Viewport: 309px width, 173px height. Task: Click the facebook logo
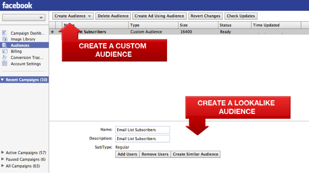[x=17, y=5]
